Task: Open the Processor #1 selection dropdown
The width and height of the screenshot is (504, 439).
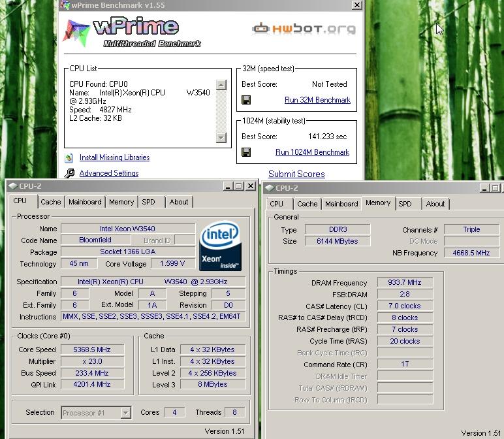Action: (x=126, y=413)
